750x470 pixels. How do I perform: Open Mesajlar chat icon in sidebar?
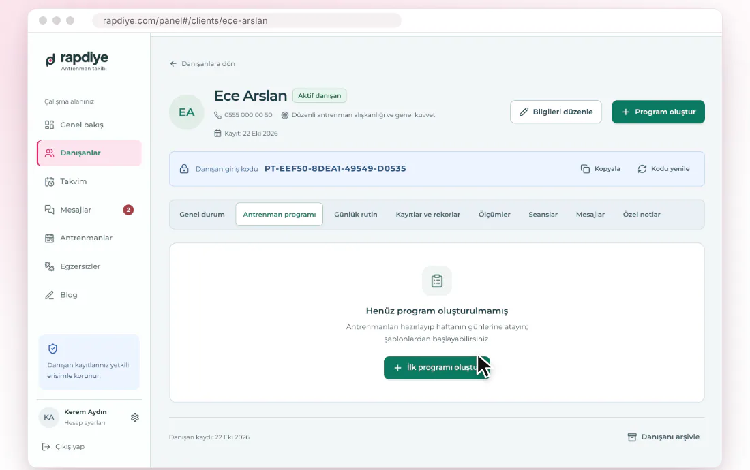point(49,210)
